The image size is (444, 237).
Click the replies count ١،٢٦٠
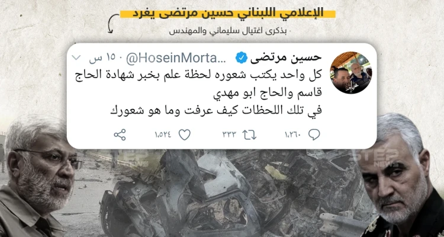[x=292, y=134]
